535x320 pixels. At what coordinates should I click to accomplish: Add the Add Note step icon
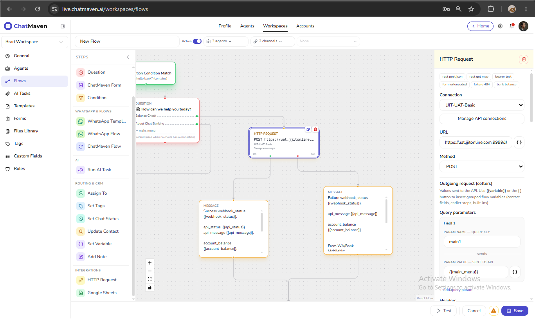(x=81, y=257)
